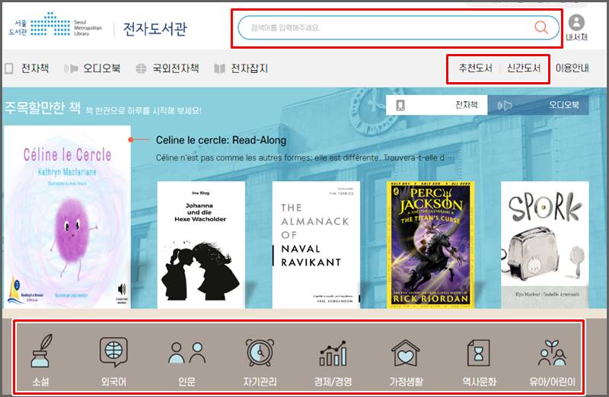Switch to the 오디오북 tab in banner
Screen dimensions: 609x397
pos(538,105)
